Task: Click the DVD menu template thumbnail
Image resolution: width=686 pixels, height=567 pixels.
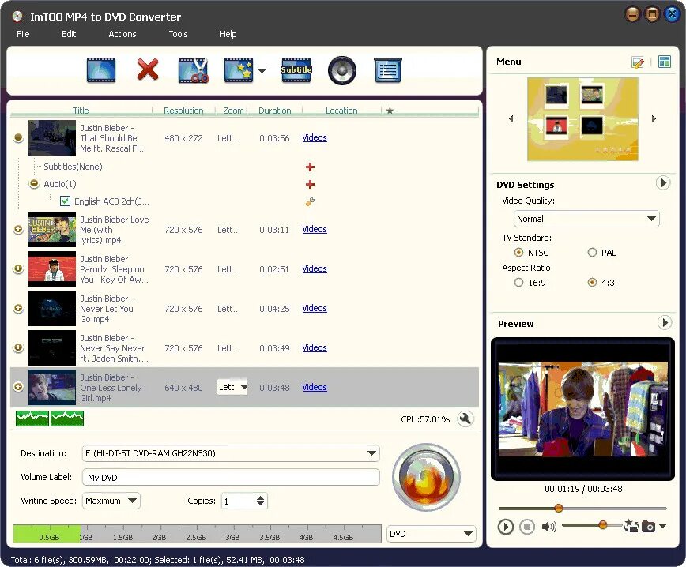Action: click(582, 119)
